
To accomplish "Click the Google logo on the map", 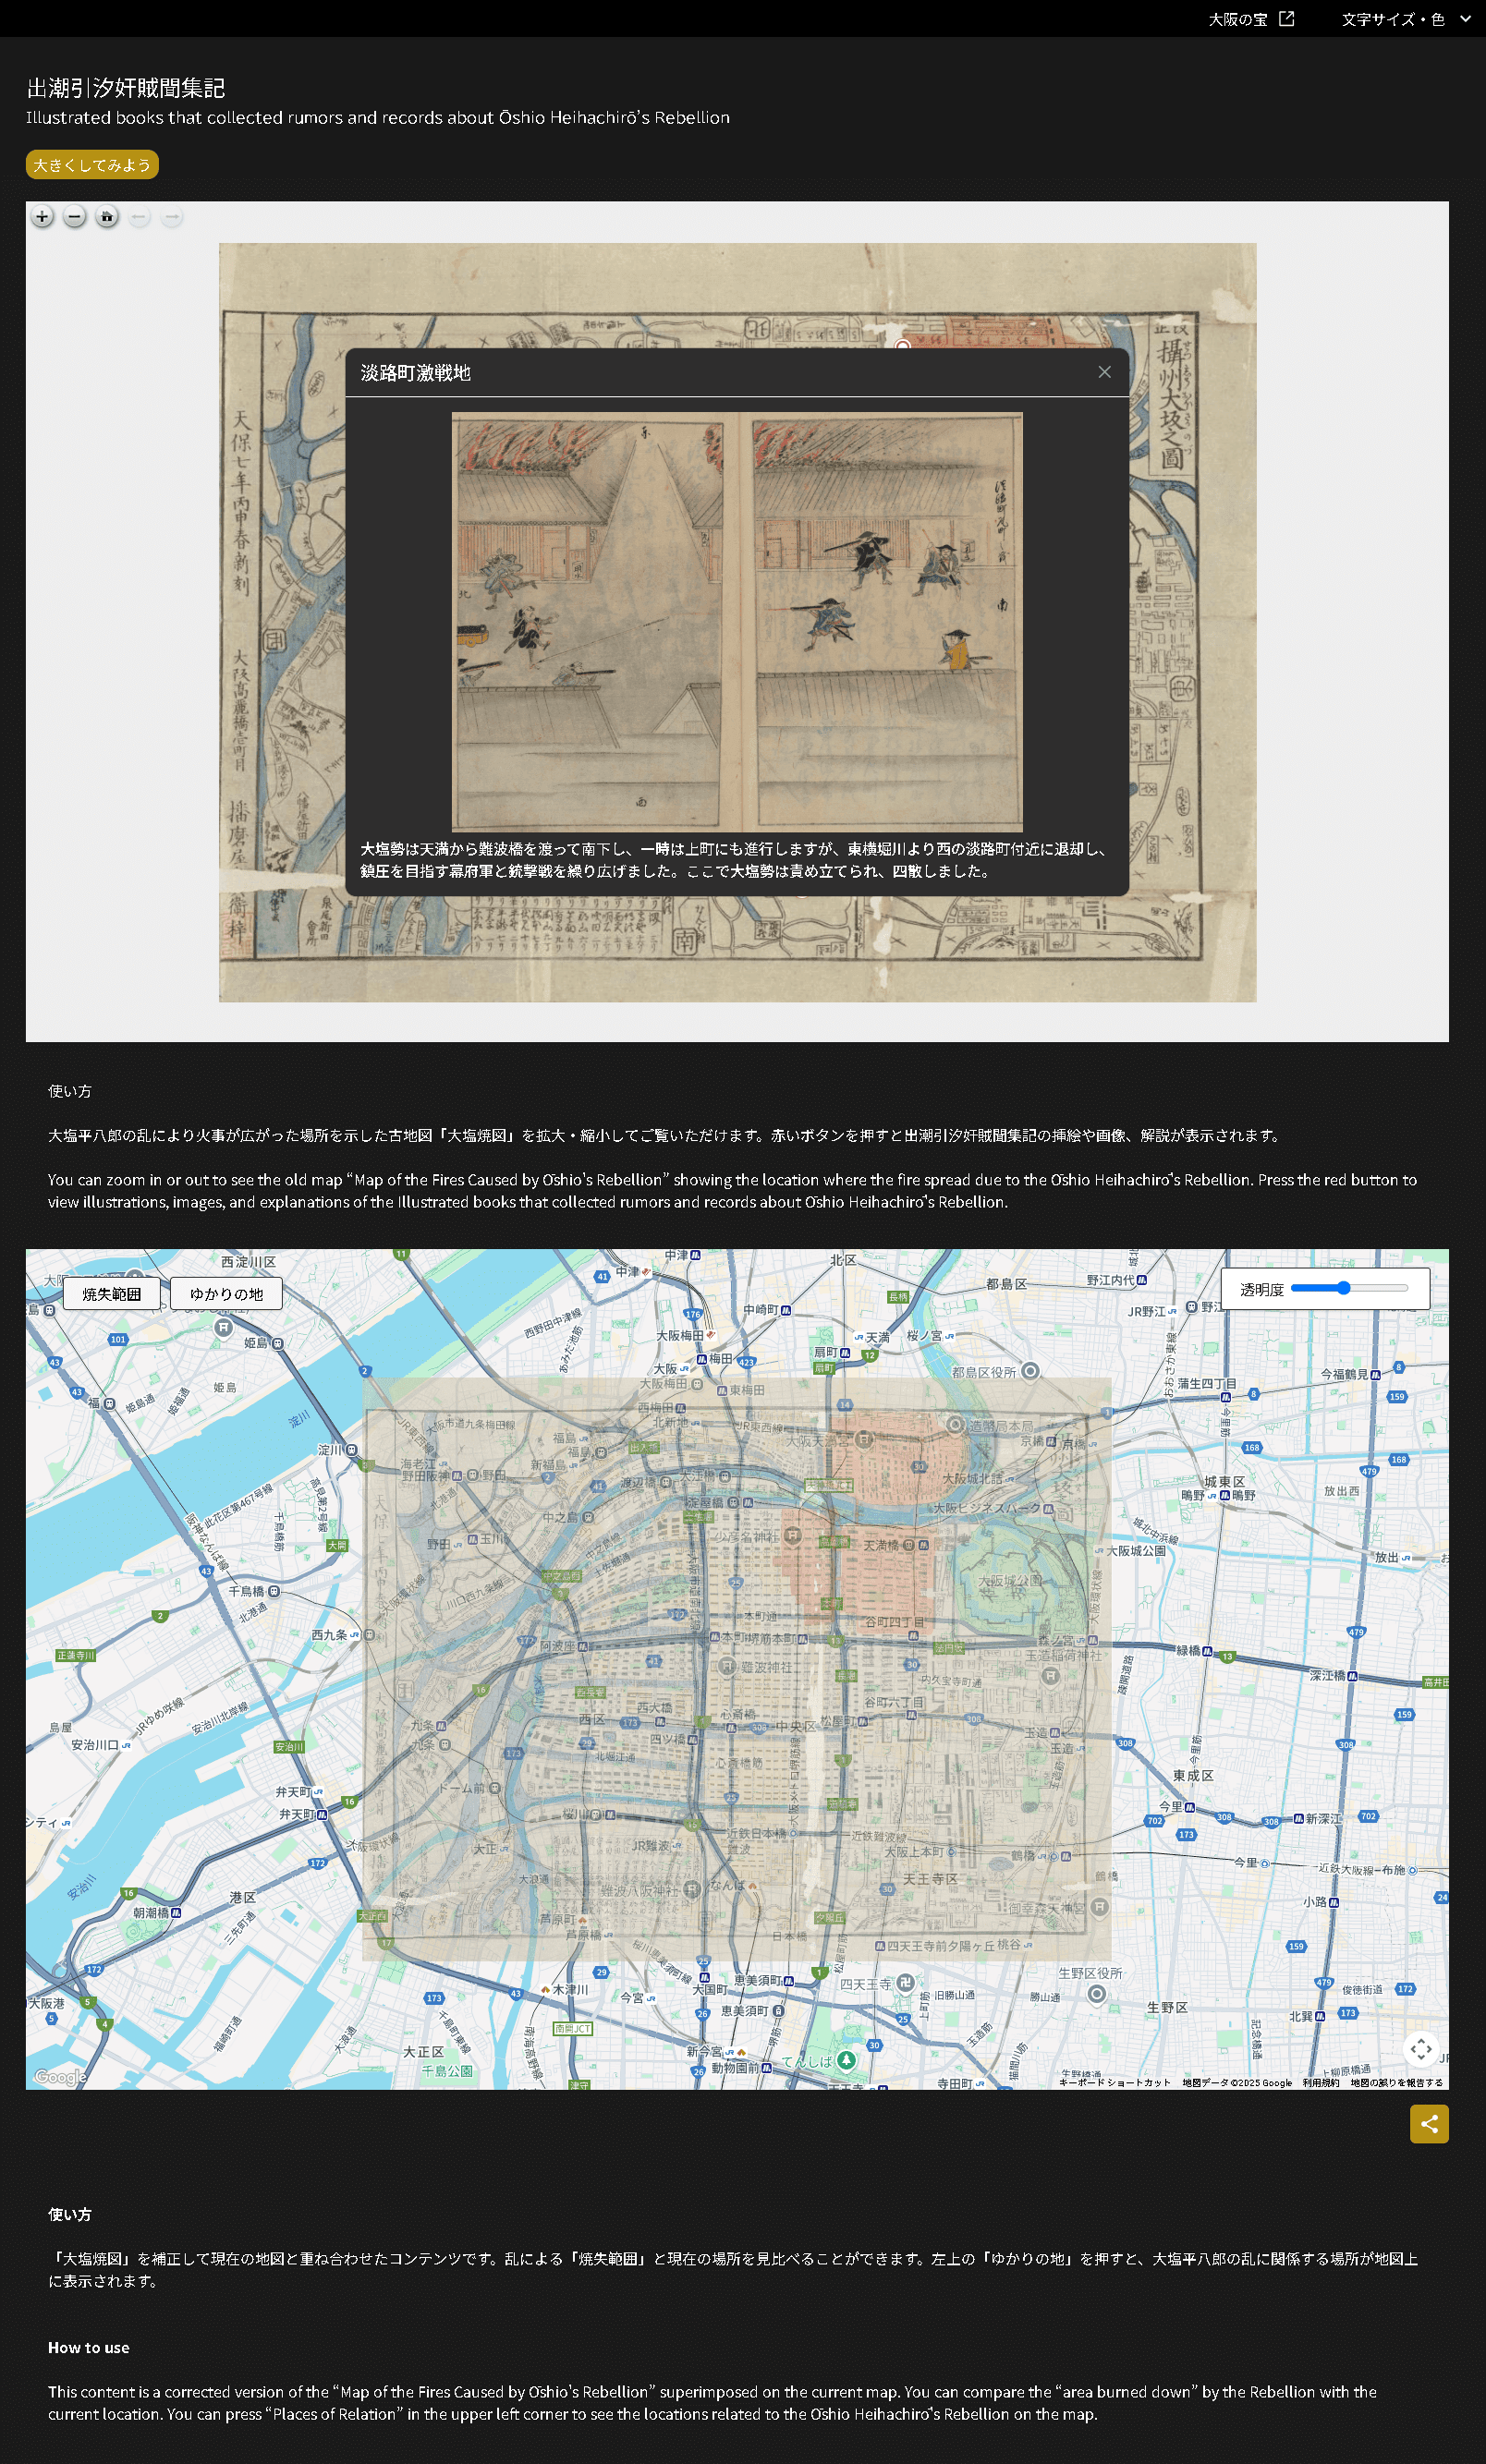I will pyautogui.click(x=60, y=2077).
